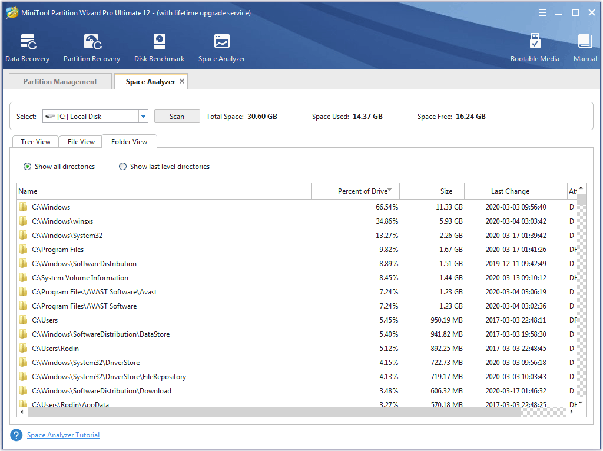Switch to the Partition Management tab
The height and width of the screenshot is (451, 603).
59,81
